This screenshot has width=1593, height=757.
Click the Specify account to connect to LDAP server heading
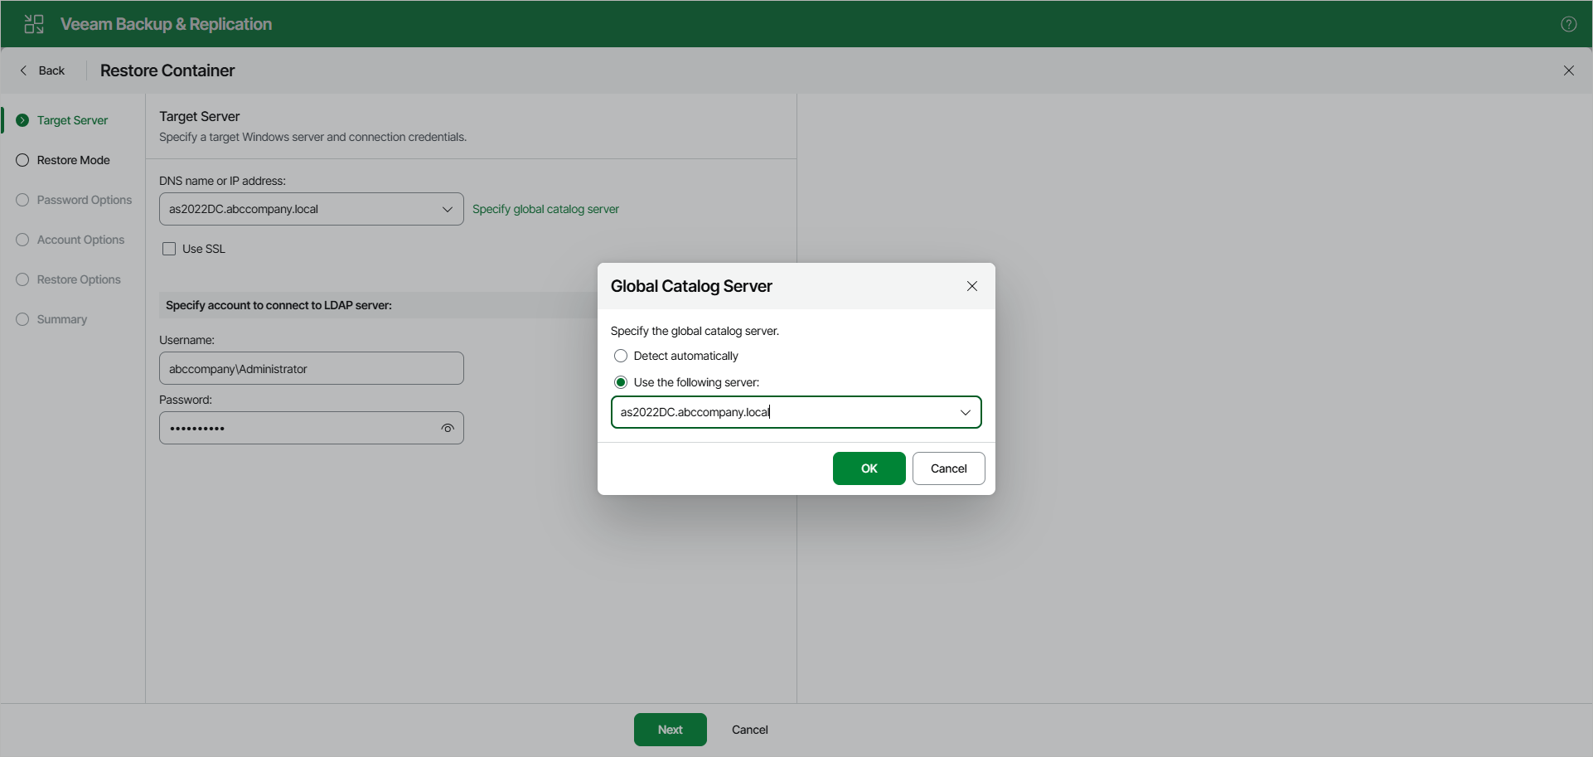click(x=278, y=305)
